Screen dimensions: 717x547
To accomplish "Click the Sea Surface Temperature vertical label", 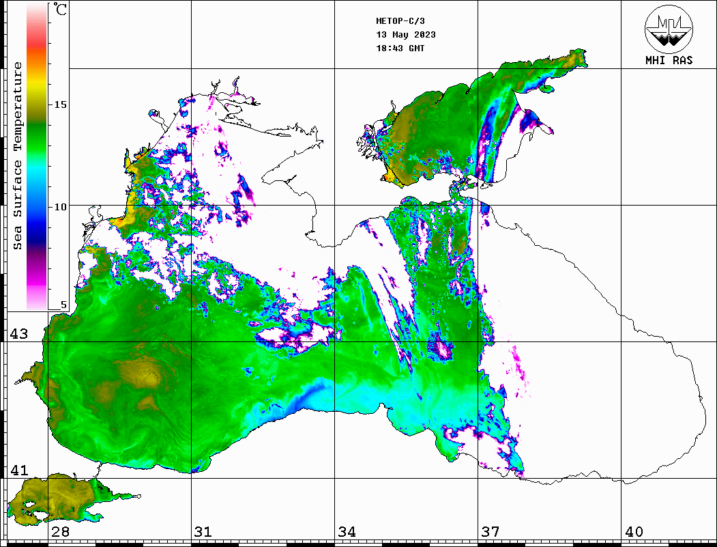I will (x=17, y=156).
